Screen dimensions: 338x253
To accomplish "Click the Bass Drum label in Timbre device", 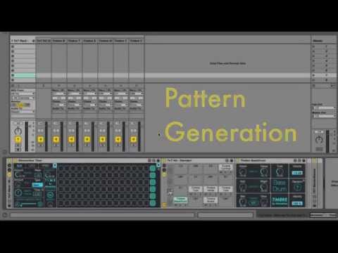I will (280, 186).
